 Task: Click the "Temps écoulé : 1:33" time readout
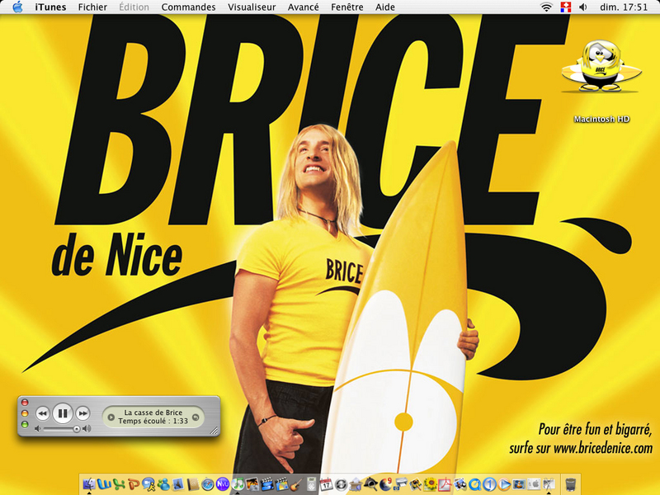click(153, 421)
